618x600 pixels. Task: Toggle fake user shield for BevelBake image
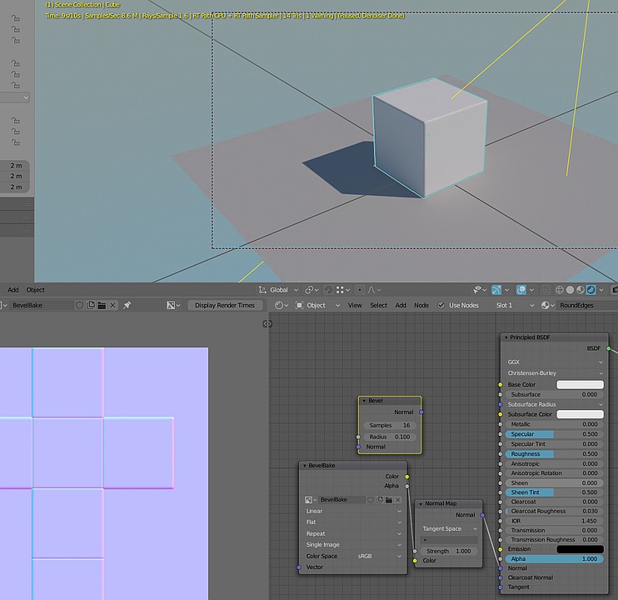[x=80, y=306]
